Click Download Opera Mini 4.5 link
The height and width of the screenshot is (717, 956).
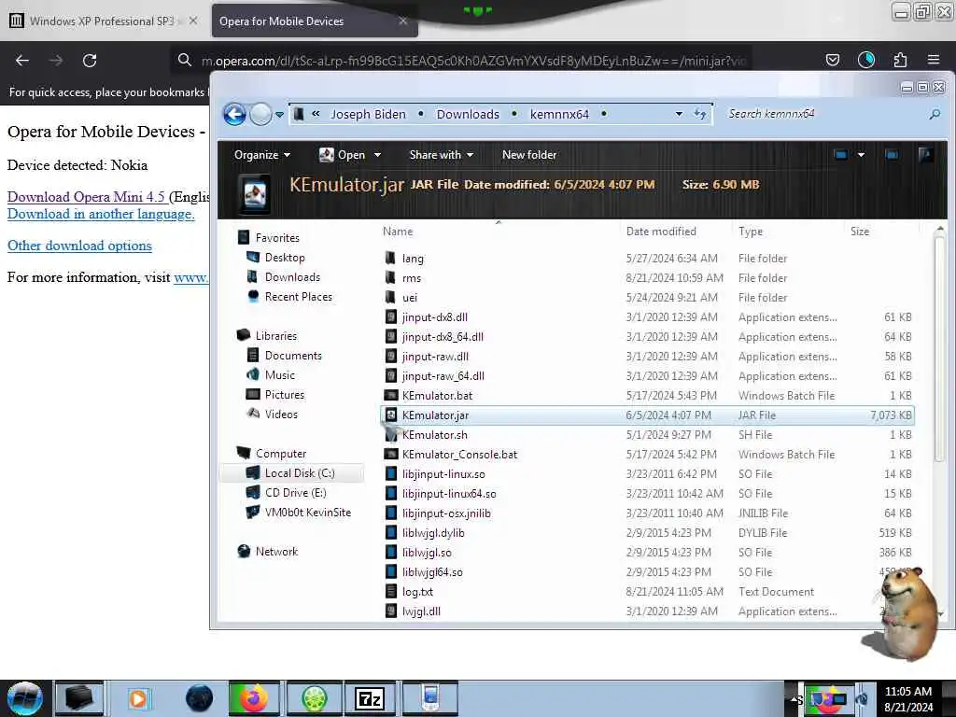click(86, 196)
